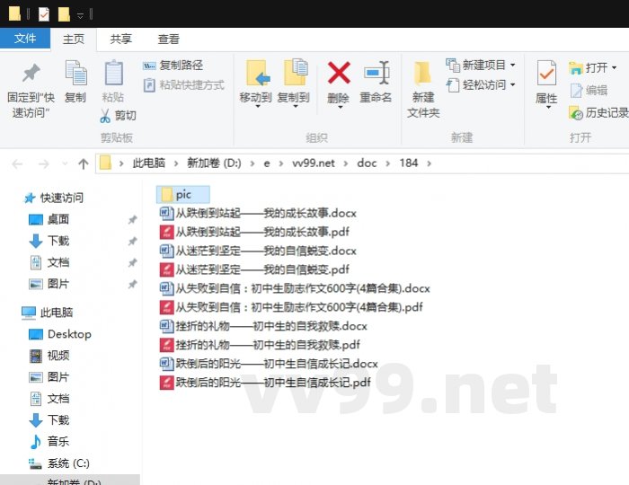Open the Easy access (轻松访问) dropdown
Screen dimensions: 629x485
pyautogui.click(x=481, y=85)
